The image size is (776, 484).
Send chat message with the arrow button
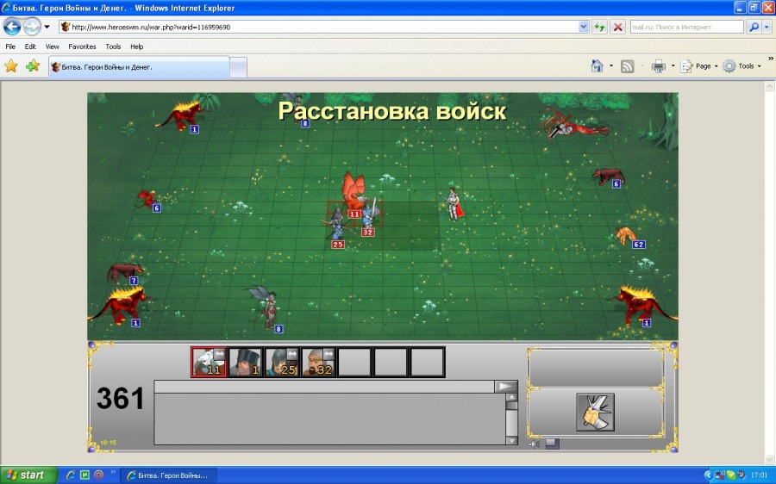(506, 387)
